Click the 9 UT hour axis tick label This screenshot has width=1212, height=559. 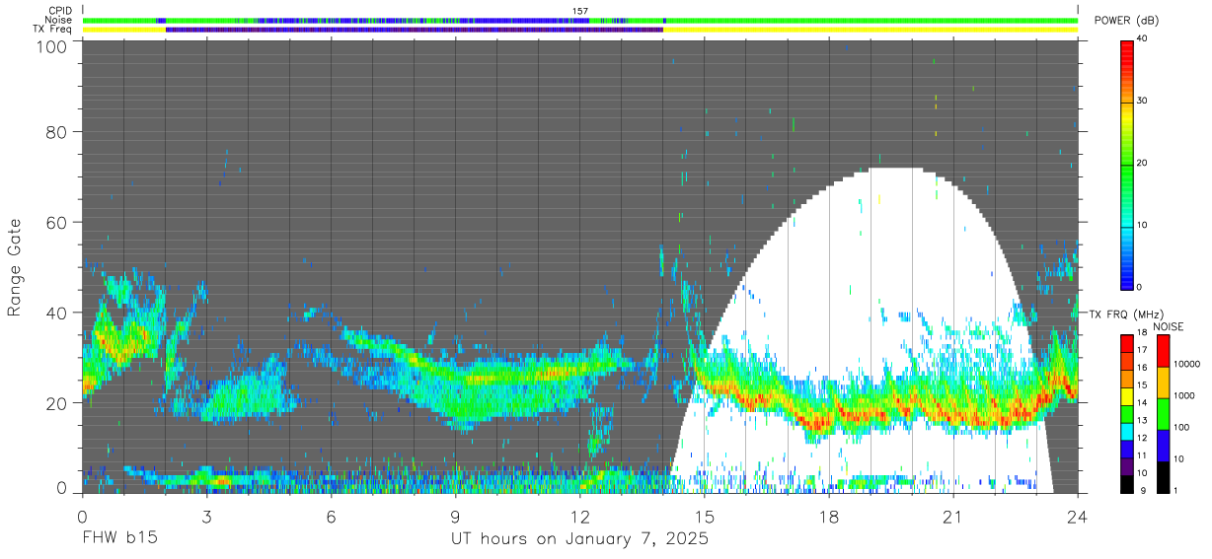point(455,517)
